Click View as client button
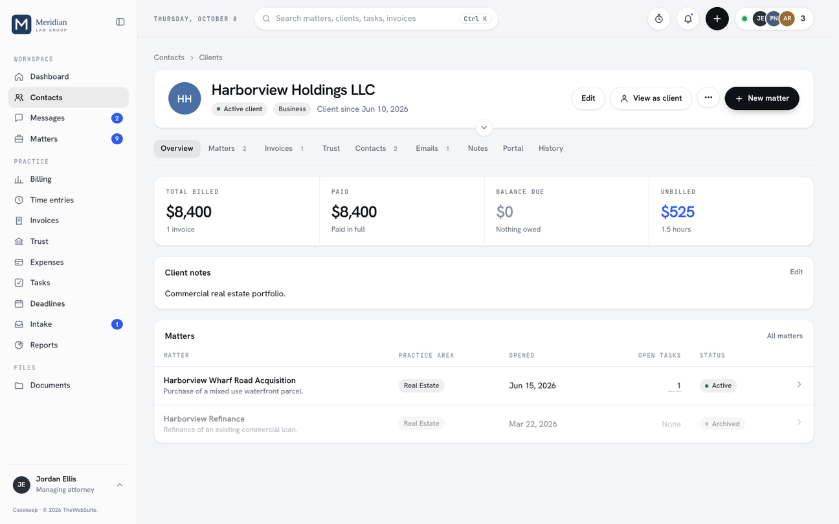The width and height of the screenshot is (839, 524). click(651, 98)
